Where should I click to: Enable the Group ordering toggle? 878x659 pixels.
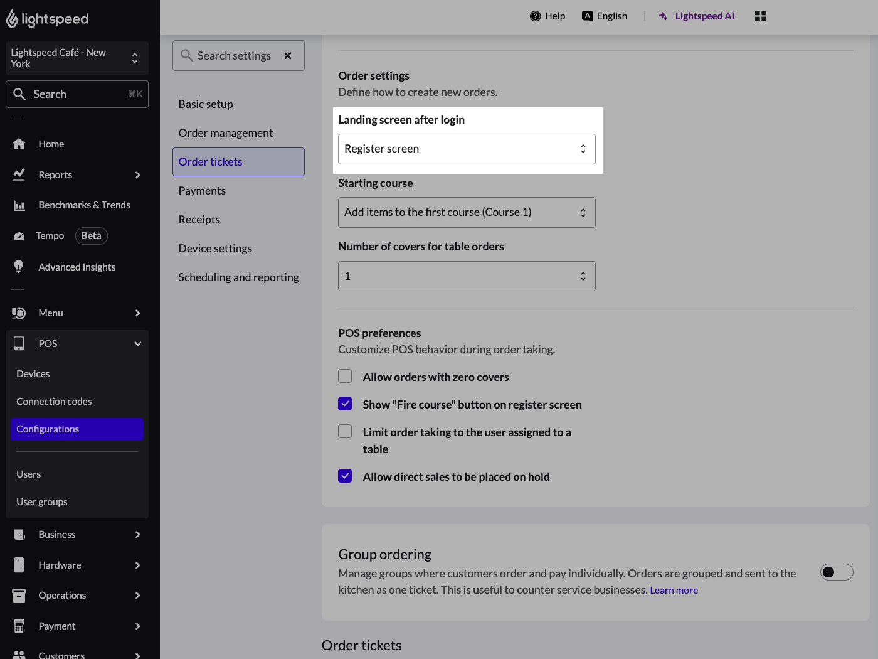tap(837, 572)
